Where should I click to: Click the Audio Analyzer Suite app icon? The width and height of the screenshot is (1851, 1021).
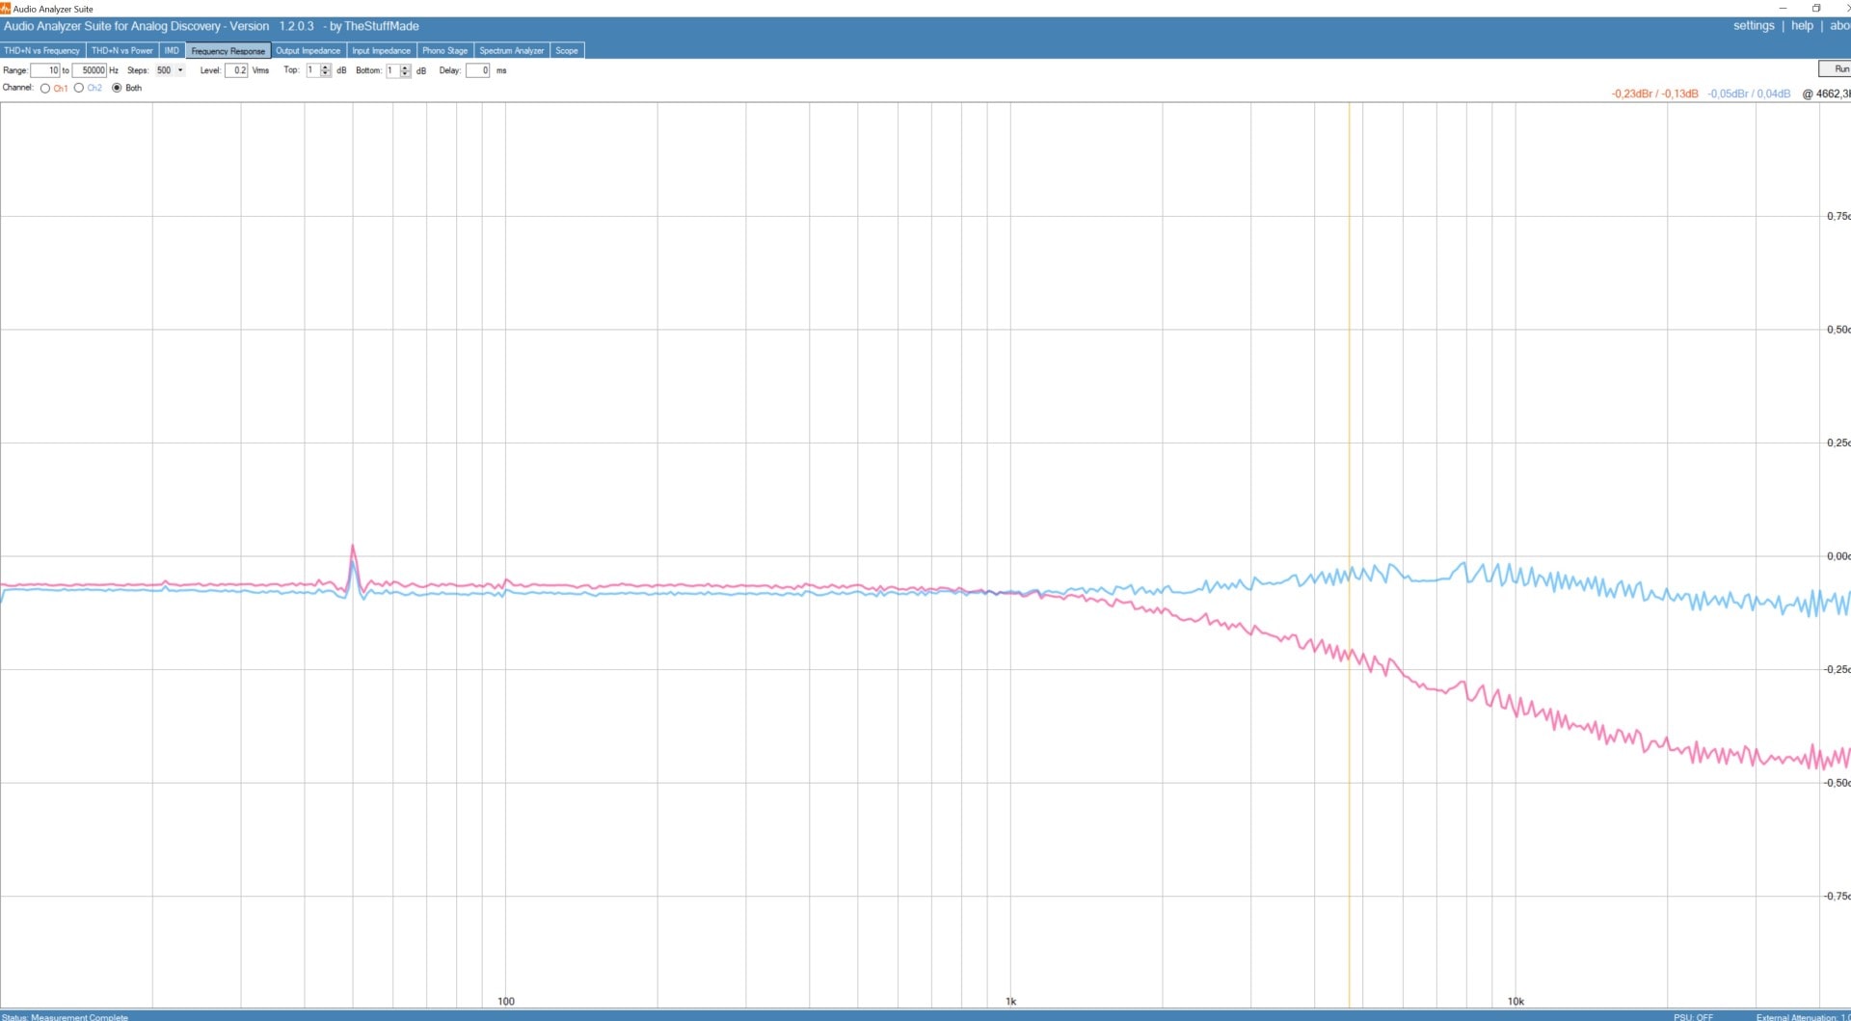point(6,8)
